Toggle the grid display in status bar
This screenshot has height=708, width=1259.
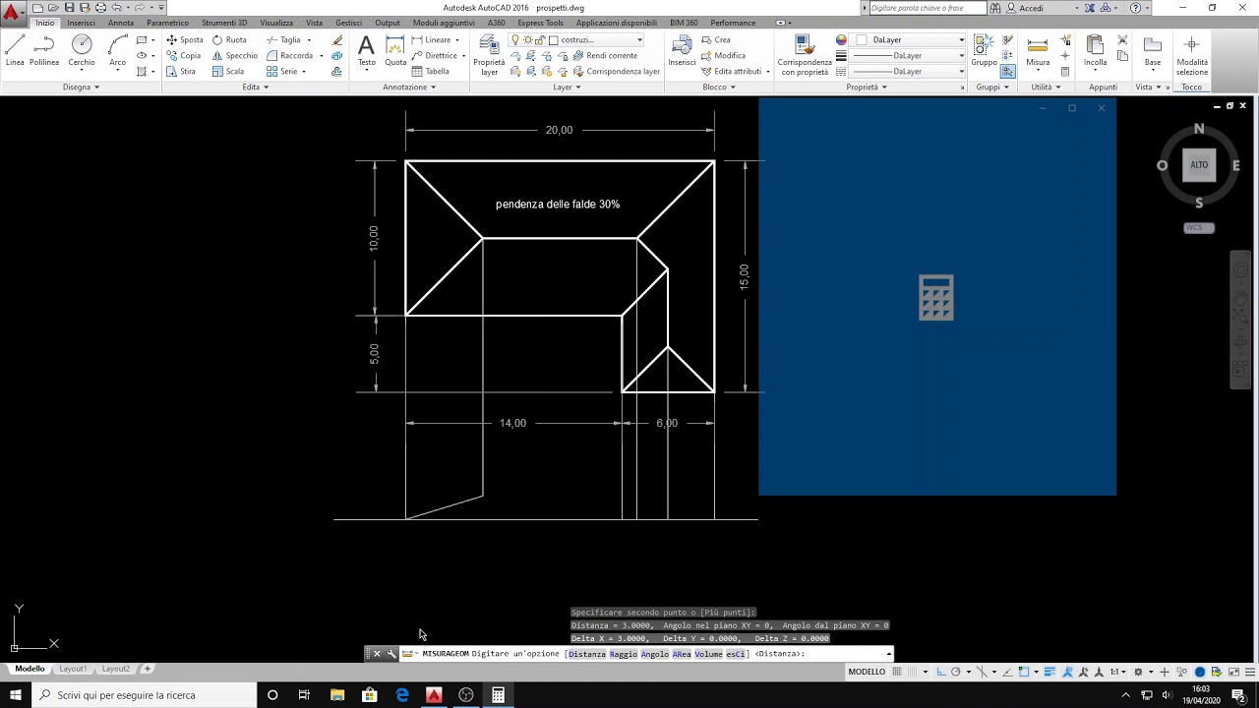tap(896, 672)
